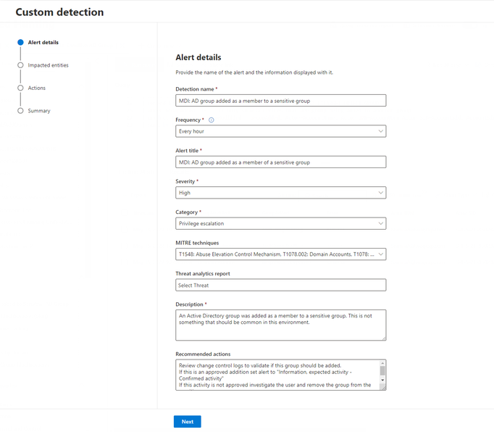Go to the Impacted entities step label
The image size is (494, 432).
tap(48, 65)
